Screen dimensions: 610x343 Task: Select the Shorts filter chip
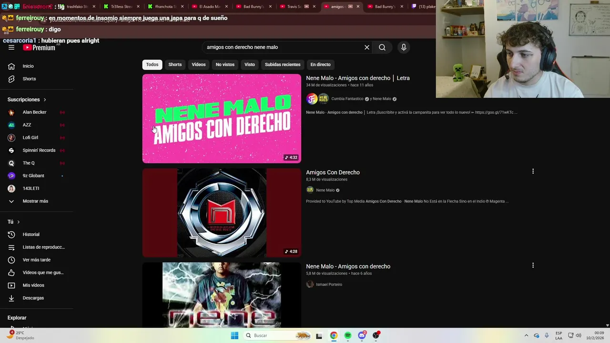point(175,64)
